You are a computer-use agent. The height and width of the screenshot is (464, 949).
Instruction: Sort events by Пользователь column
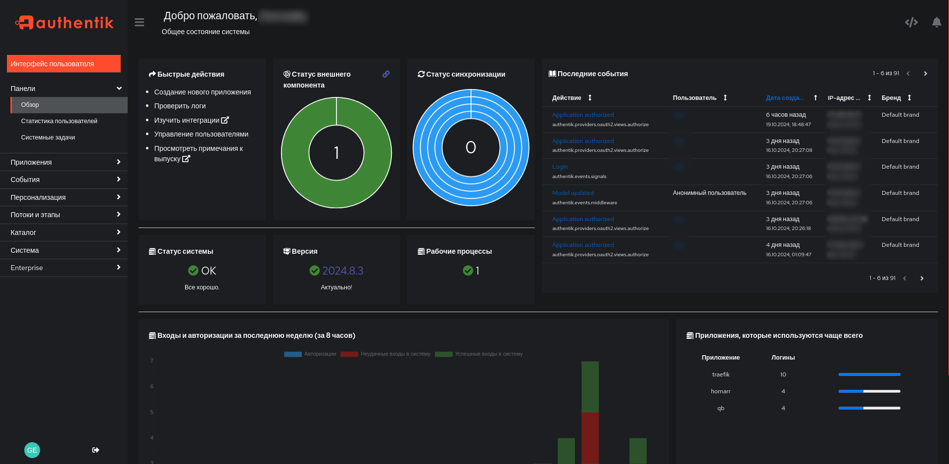700,98
